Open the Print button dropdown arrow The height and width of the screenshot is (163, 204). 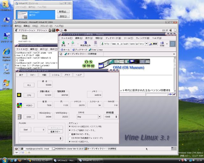167,44
